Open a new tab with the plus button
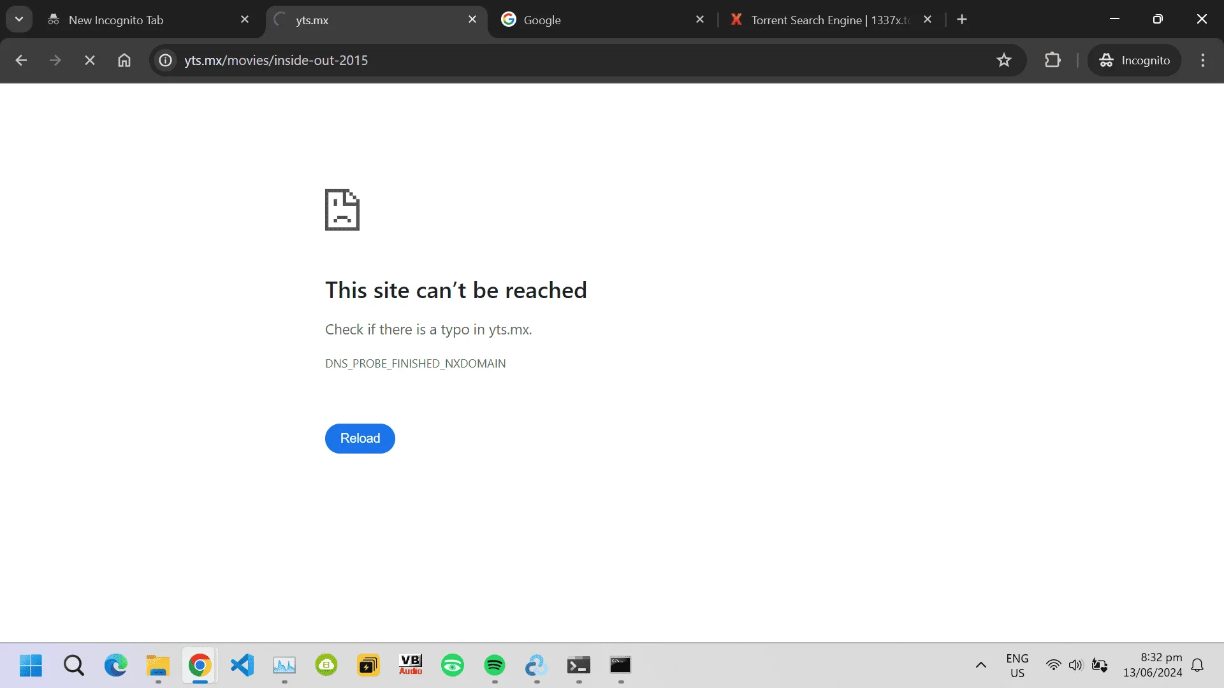The image size is (1224, 688). (962, 20)
